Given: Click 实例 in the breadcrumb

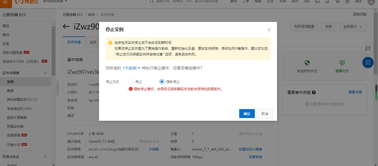Looking at the screenshot, I should (91, 15).
